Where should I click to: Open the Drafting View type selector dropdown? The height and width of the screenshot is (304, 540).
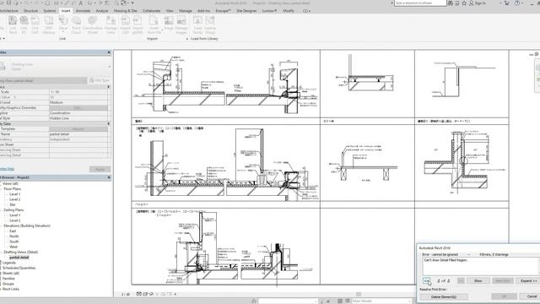tap(109, 67)
